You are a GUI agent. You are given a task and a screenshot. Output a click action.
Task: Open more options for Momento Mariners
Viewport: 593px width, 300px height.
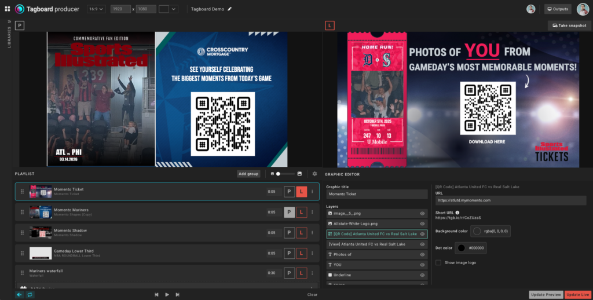pos(312,212)
